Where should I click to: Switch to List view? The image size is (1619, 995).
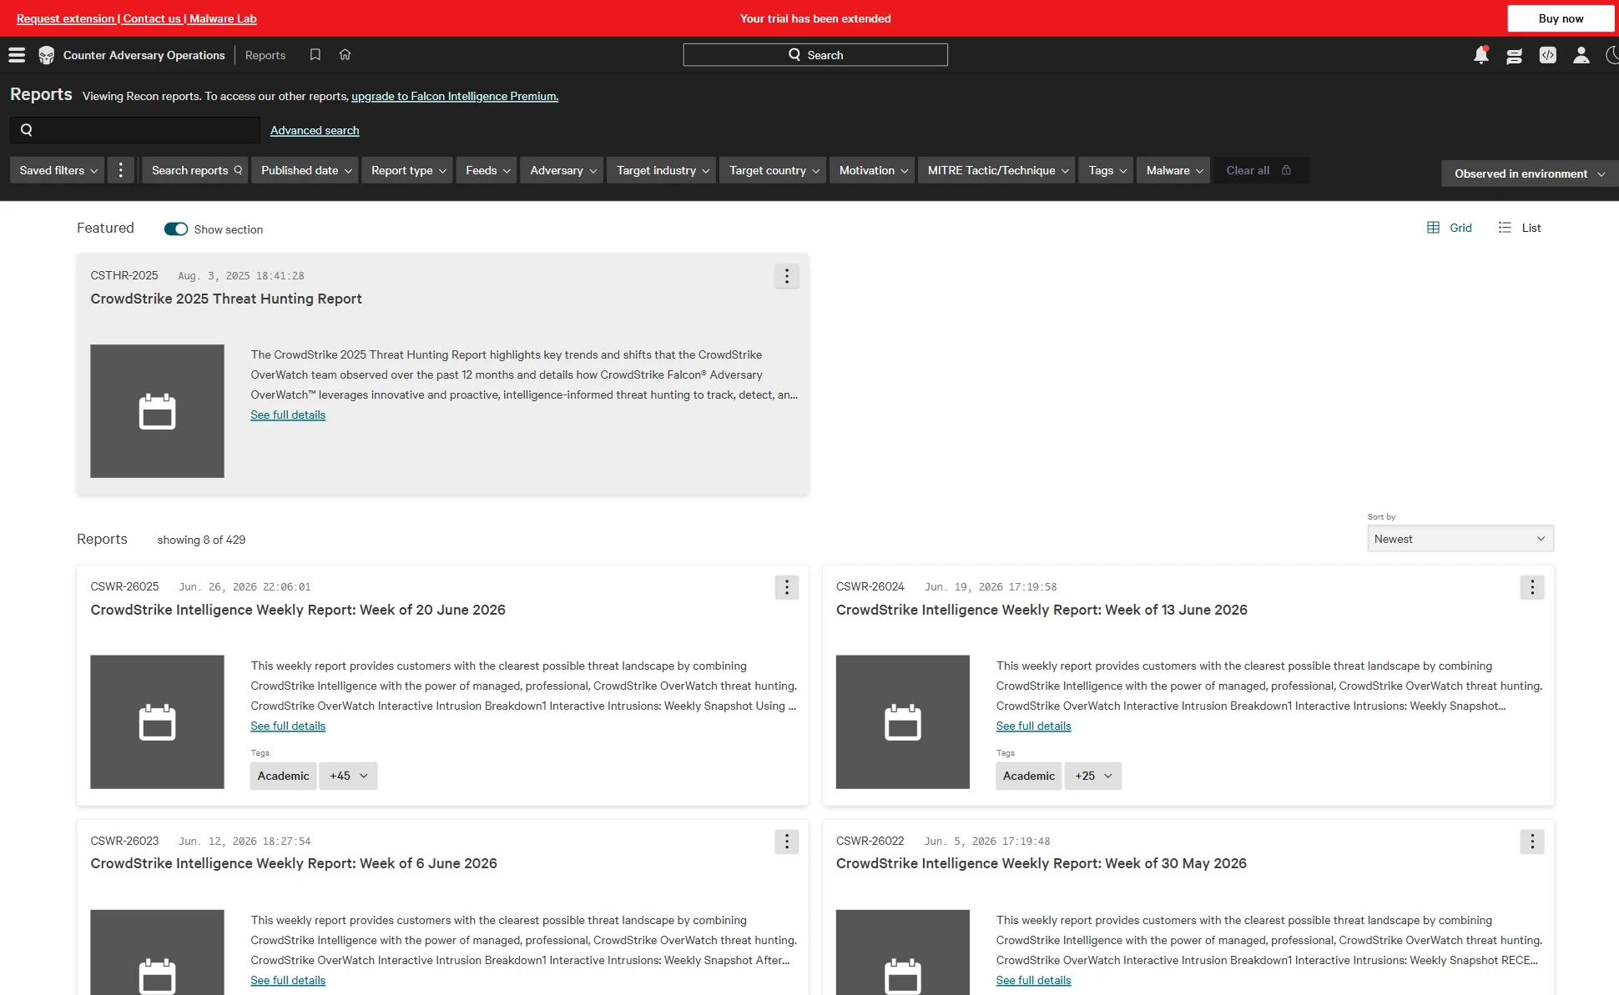click(1520, 228)
